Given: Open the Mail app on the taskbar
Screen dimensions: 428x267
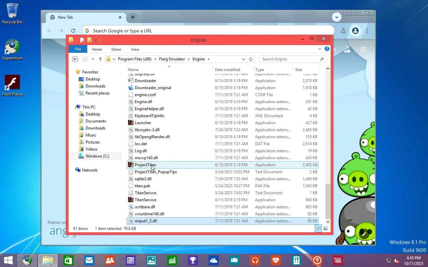Looking at the screenshot, I should point(89,260).
